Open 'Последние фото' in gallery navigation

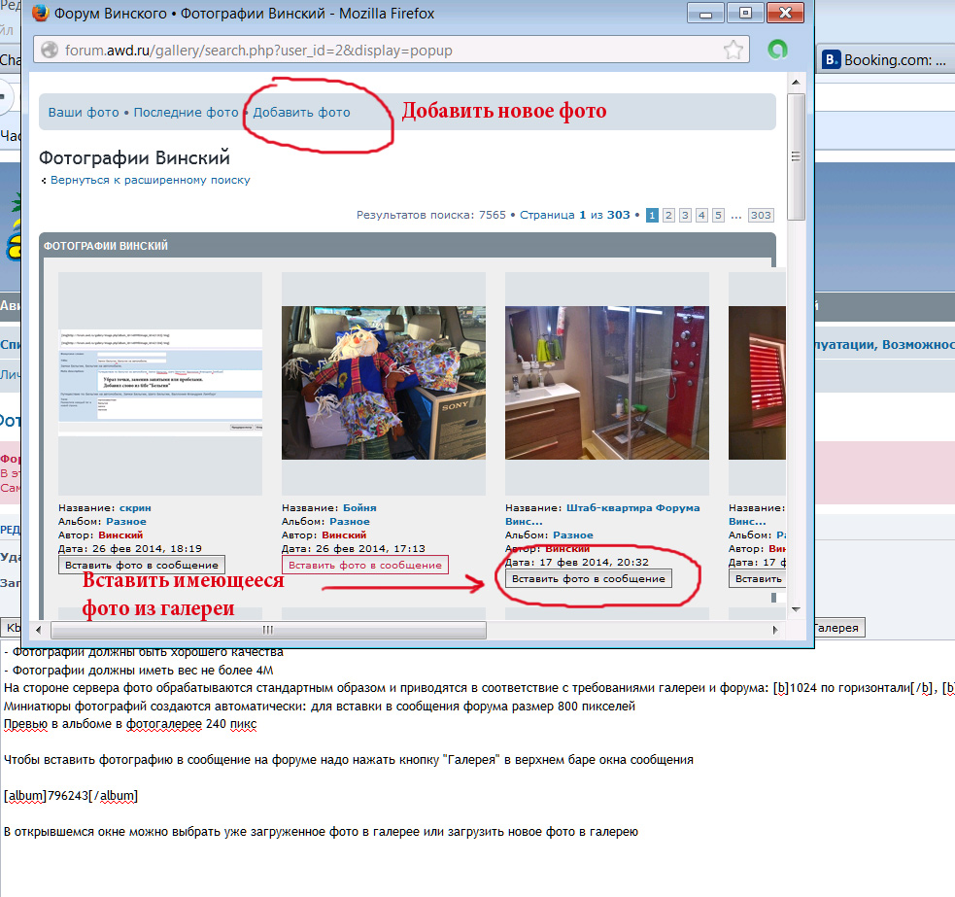pos(186,113)
